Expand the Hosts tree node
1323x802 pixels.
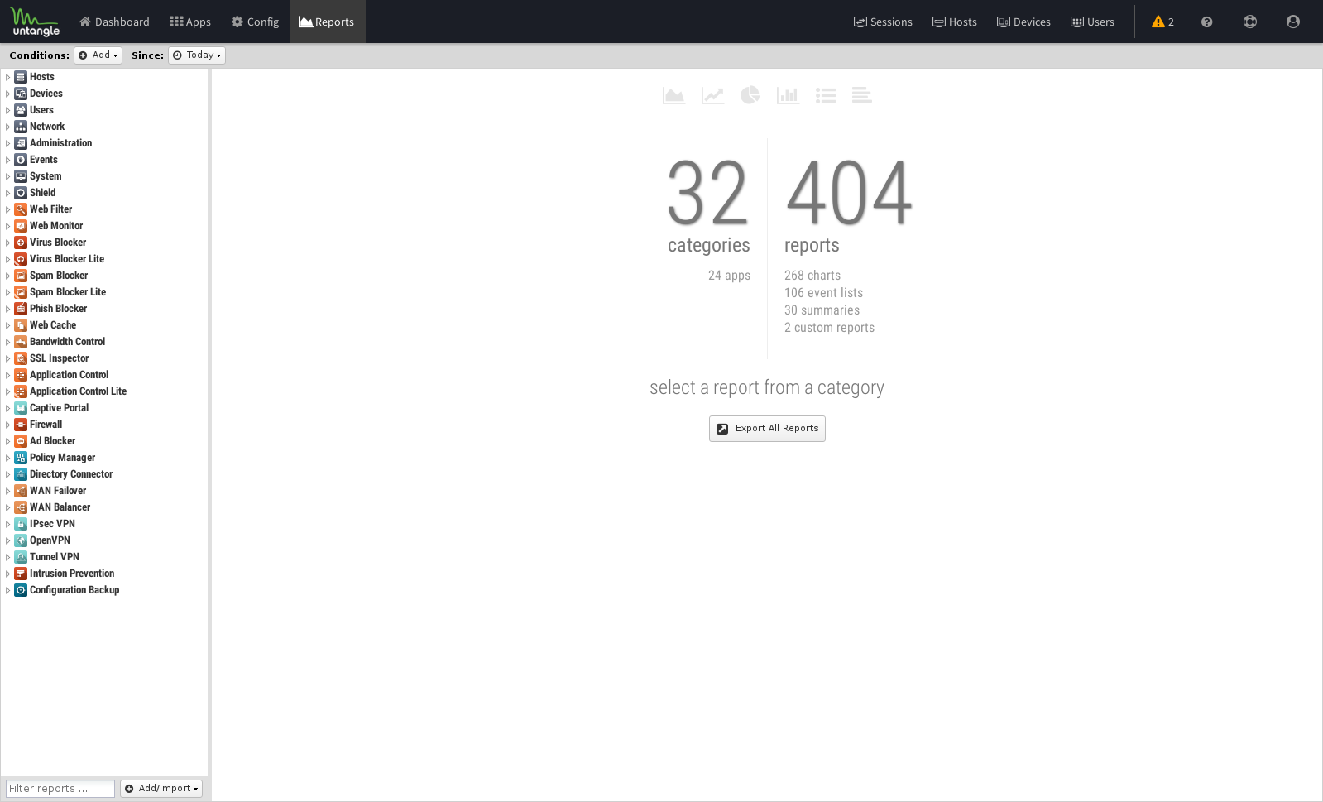7,77
